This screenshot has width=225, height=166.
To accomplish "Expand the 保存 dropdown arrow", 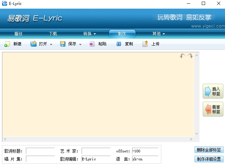I will tap(80, 45).
